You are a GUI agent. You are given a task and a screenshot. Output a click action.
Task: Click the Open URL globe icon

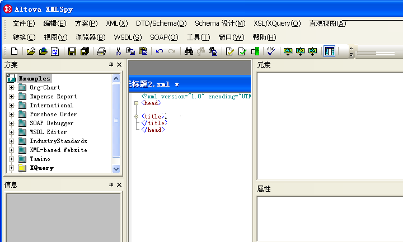pos(43,51)
